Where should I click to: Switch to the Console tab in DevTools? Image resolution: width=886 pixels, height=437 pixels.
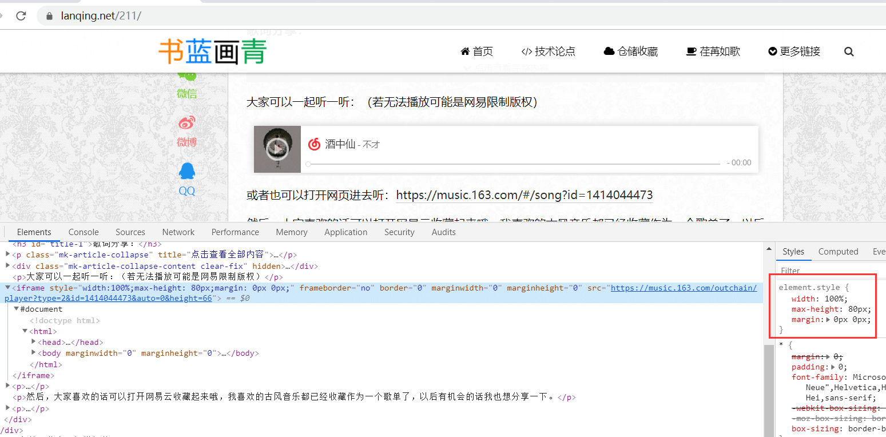tap(84, 232)
